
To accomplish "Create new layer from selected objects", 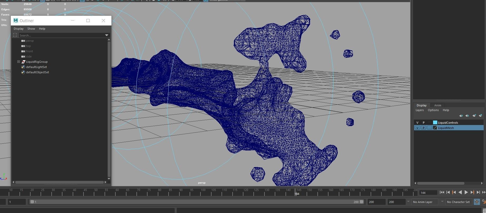I will (480, 116).
